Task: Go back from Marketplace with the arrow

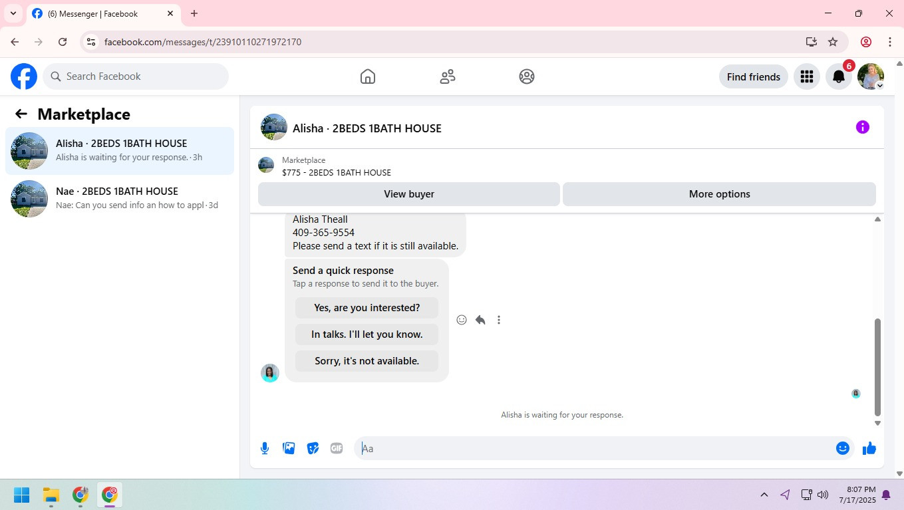Action: pyautogui.click(x=21, y=114)
